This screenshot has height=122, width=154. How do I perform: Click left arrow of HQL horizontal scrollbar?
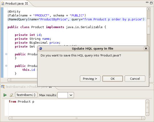click(x=10, y=118)
